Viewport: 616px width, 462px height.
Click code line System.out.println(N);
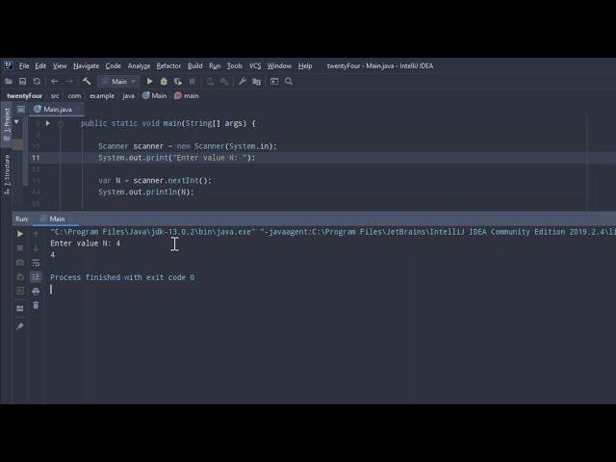pyautogui.click(x=146, y=192)
